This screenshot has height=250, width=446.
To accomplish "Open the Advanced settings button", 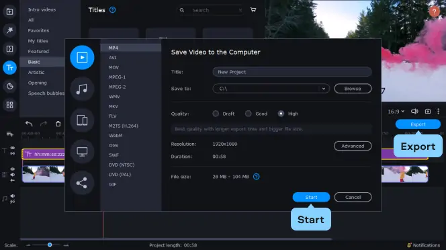I will (x=353, y=146).
